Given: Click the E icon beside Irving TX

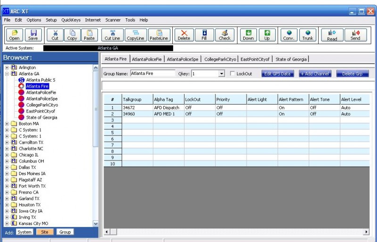Looking at the screenshot, I should pyautogui.click(x=14, y=217).
